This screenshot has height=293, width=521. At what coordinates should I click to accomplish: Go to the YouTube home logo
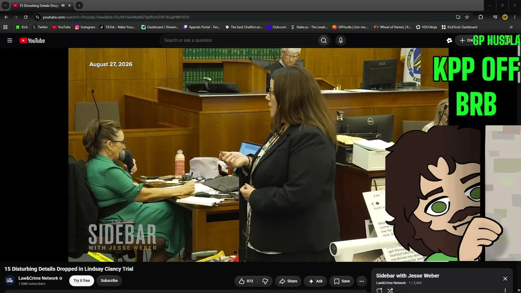[32, 40]
